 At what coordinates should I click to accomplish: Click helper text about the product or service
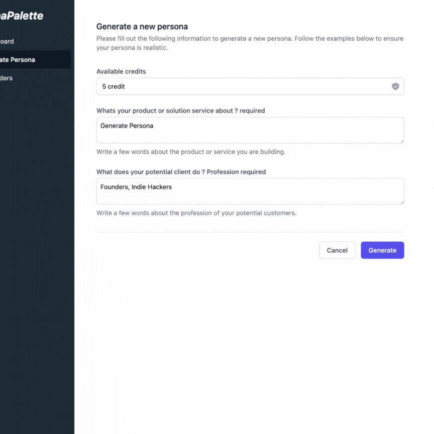tap(191, 152)
